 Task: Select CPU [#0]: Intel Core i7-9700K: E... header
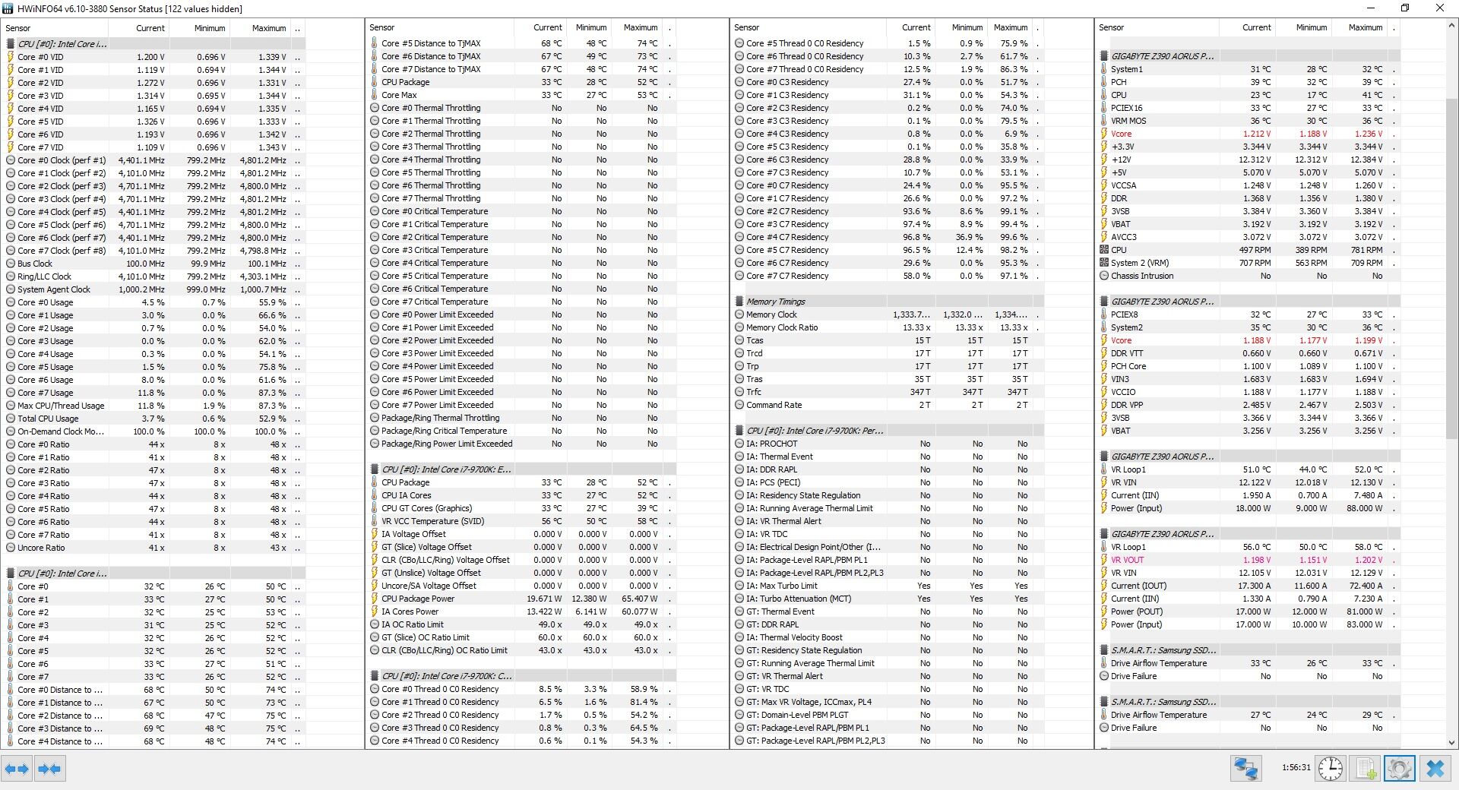tap(521, 469)
